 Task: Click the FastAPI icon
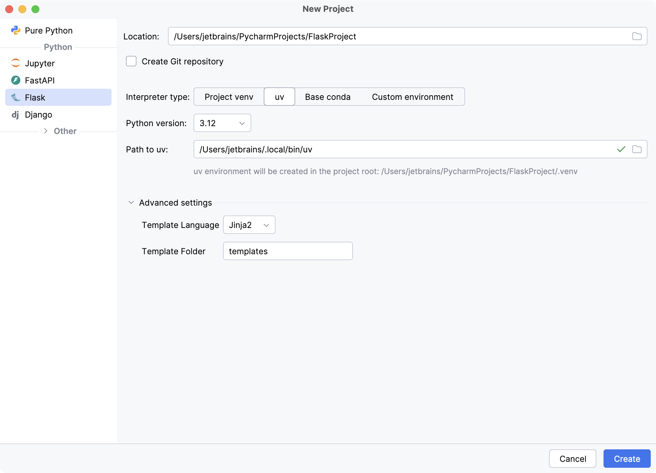pyautogui.click(x=15, y=80)
